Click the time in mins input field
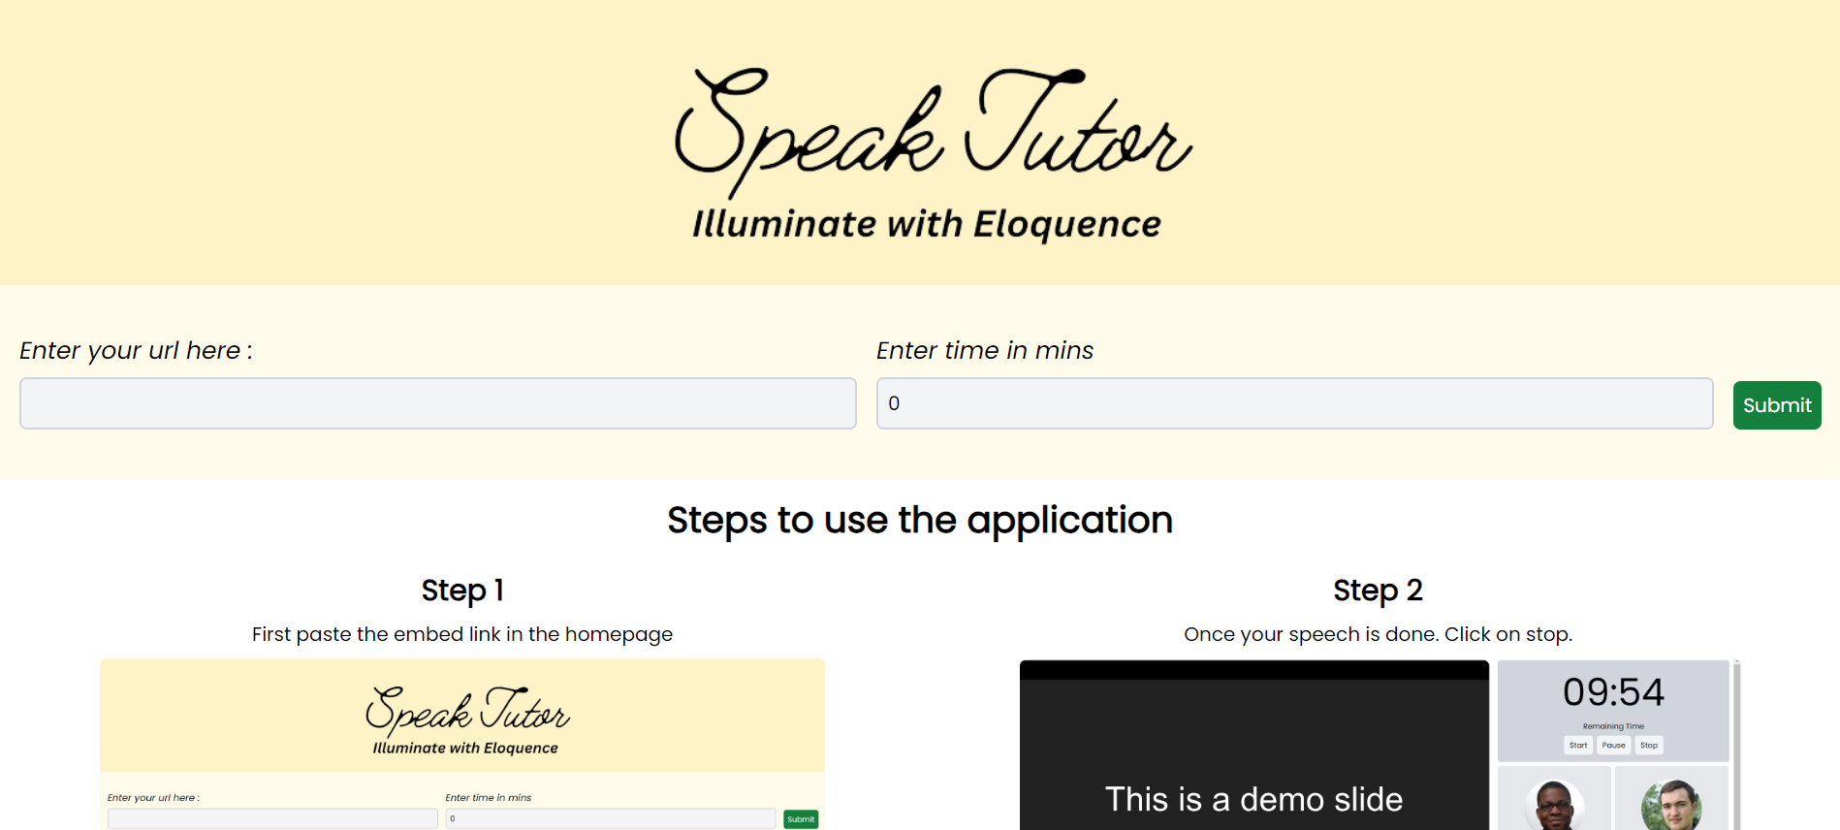 [1294, 403]
